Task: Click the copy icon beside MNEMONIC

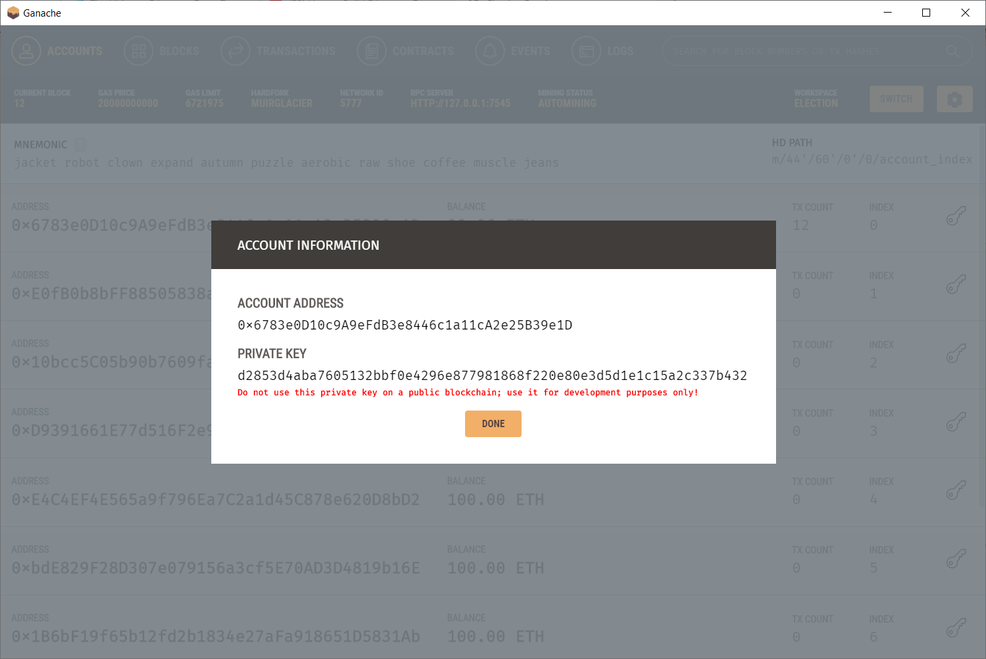Action: [80, 144]
